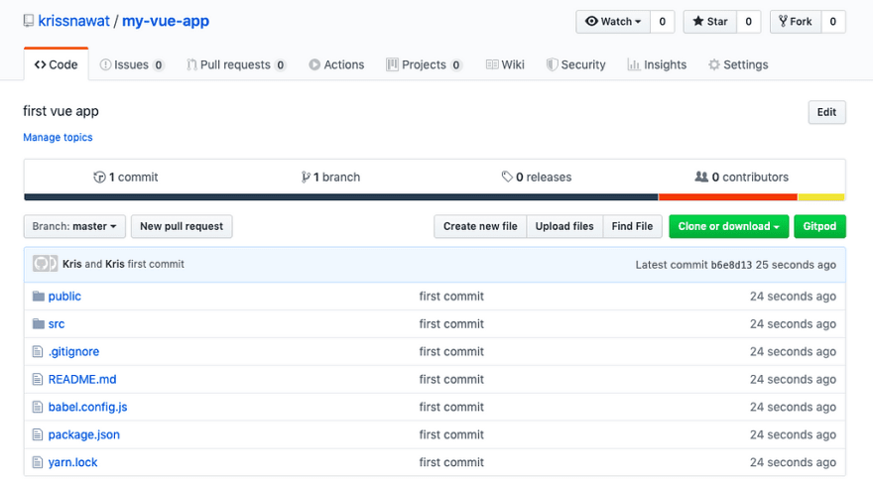Click the repository book icon beside krissnawat
The width and height of the screenshot is (873, 484).
pyautogui.click(x=29, y=21)
